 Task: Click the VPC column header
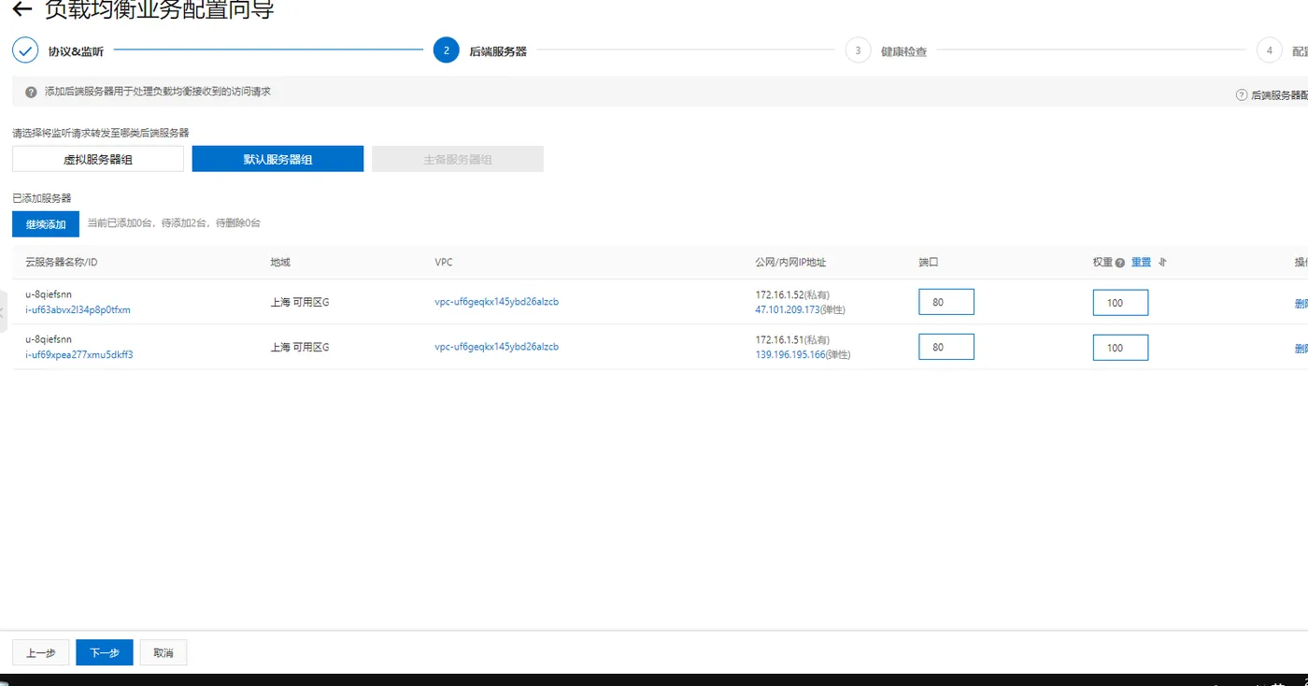443,263
